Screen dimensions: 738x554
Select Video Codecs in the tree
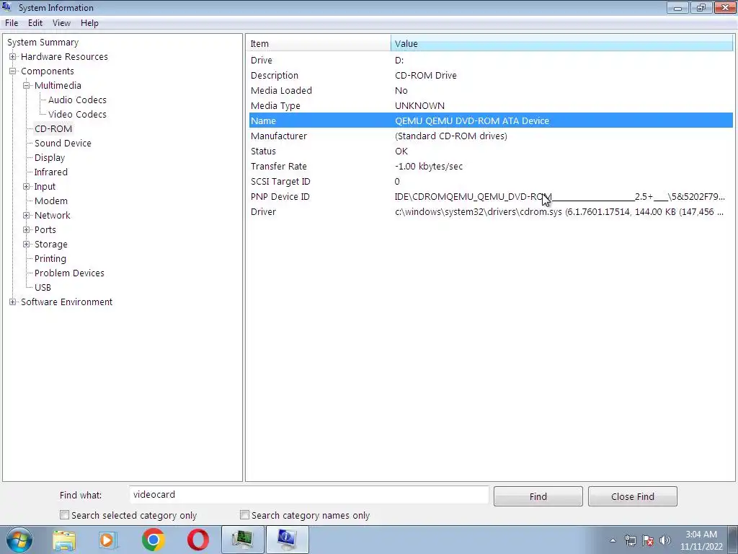(77, 114)
